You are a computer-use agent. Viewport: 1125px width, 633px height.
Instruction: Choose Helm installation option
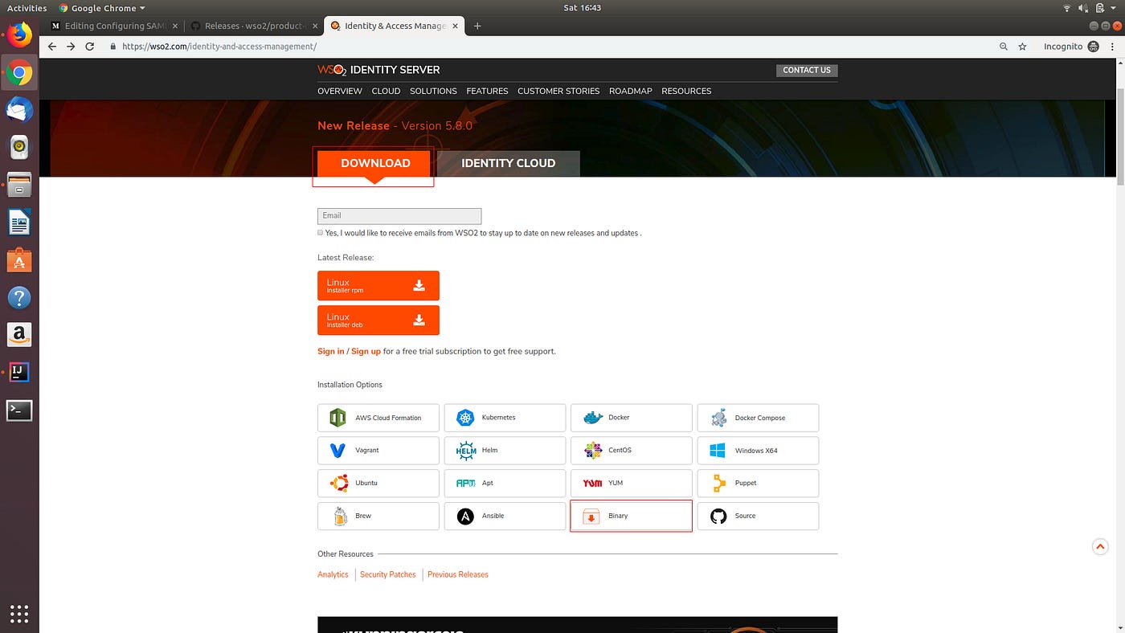(505, 451)
